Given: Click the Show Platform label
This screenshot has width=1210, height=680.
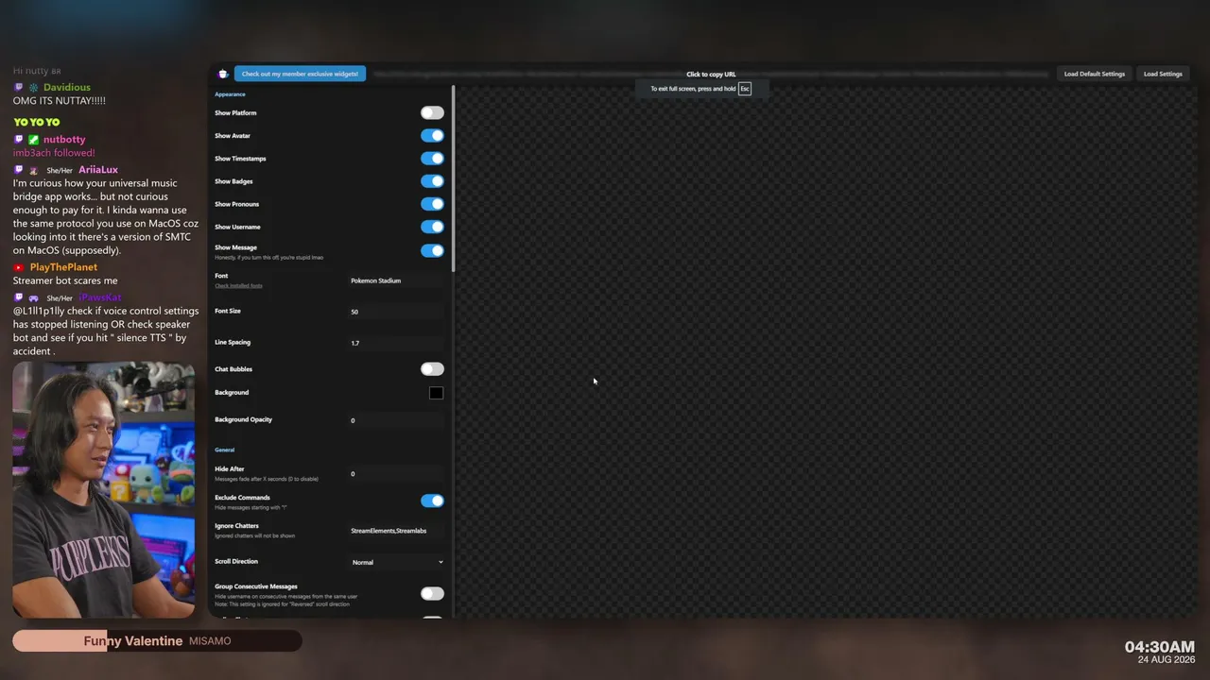Looking at the screenshot, I should 235,113.
